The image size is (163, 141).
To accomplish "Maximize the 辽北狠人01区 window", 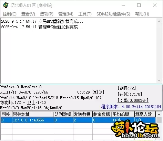I will [139, 5].
